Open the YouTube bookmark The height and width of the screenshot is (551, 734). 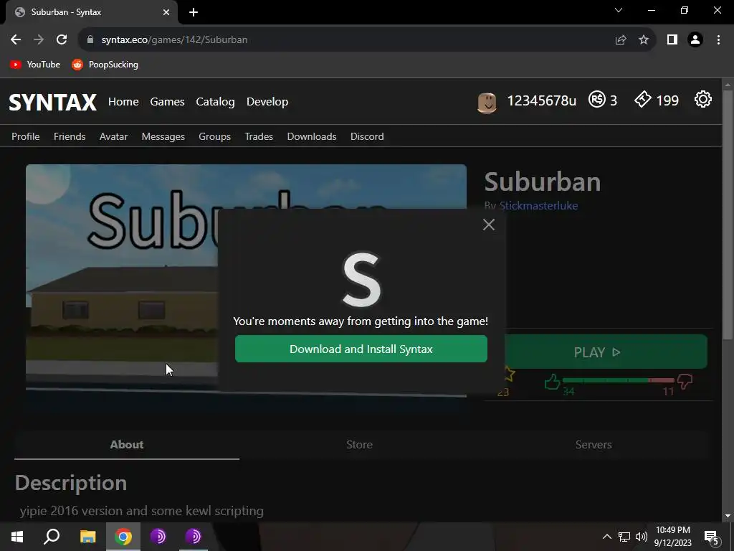click(x=35, y=65)
